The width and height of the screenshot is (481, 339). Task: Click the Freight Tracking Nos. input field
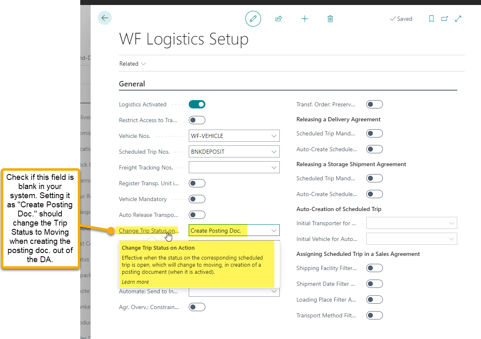229,167
